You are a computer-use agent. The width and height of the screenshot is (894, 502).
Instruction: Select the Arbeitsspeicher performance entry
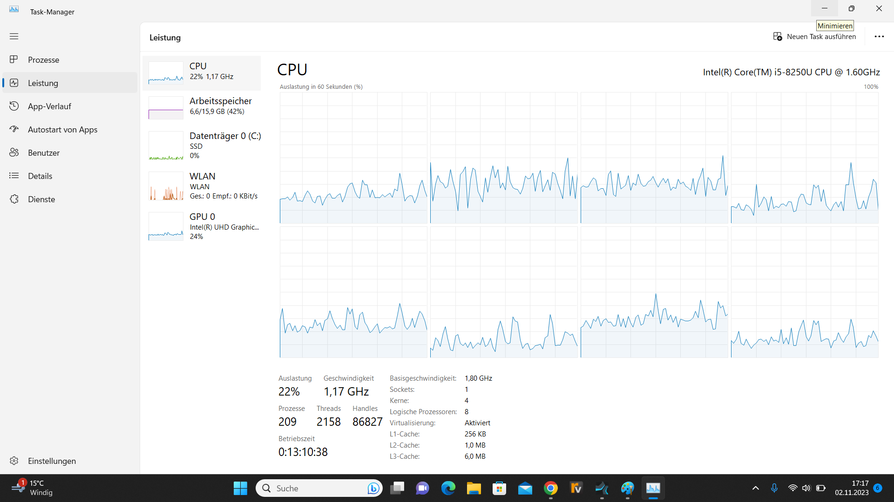pyautogui.click(x=202, y=108)
